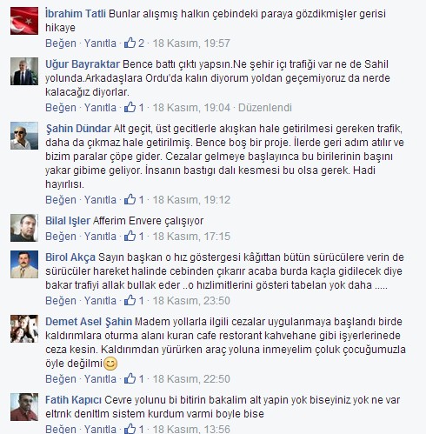Click Beğen under İbrahim Tatli's comment
The height and width of the screenshot is (434, 426).
point(61,43)
